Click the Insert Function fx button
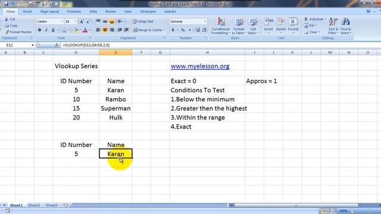Screen dimensions: 381x214 coord(57,45)
